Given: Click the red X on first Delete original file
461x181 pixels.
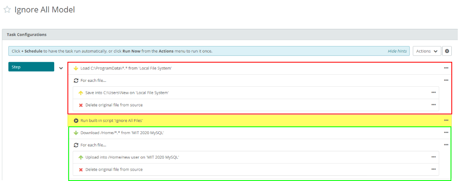Looking at the screenshot, I should click(81, 105).
